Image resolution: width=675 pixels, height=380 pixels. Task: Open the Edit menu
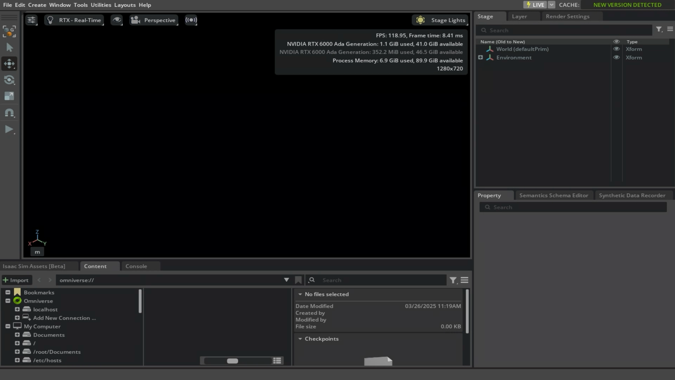click(x=20, y=5)
